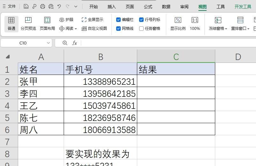The height and width of the screenshot is (166, 256).
Task: Expand the quick access toolbar dropdown
Action: [76, 7]
